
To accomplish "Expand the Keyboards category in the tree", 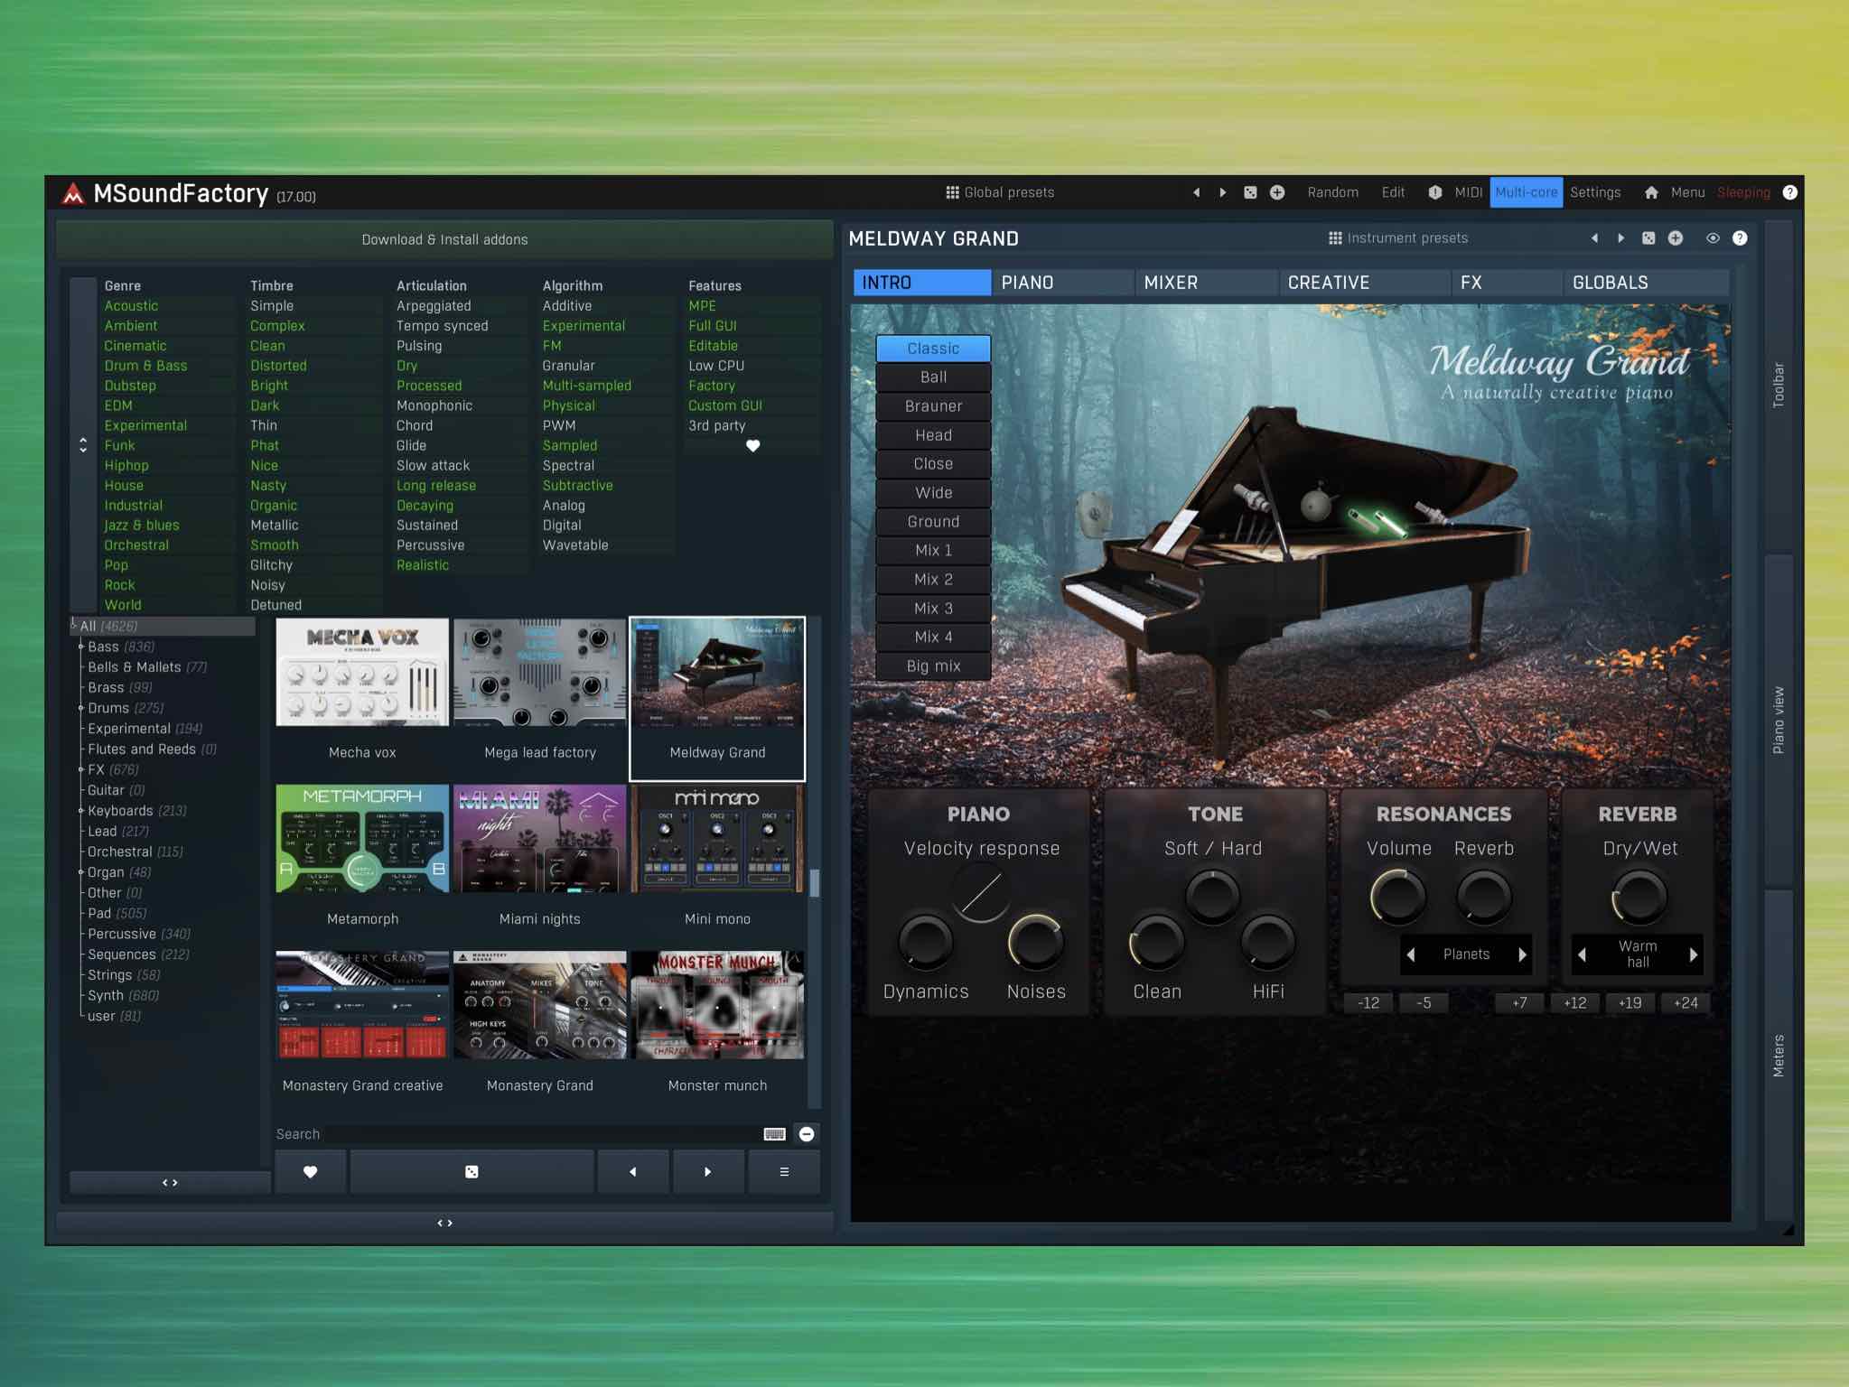I will 80,811.
